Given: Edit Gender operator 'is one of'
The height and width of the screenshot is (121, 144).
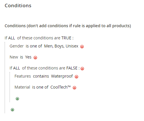Looking at the screenshot, I should pyautogui.click(x=34, y=46).
